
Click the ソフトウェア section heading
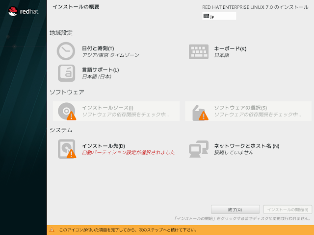(67, 92)
